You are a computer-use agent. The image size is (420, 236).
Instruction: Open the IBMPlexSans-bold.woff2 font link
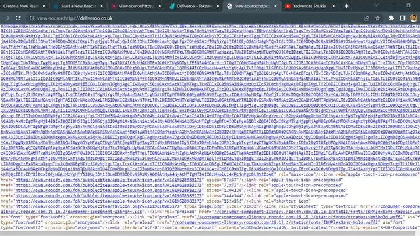click(275, 222)
